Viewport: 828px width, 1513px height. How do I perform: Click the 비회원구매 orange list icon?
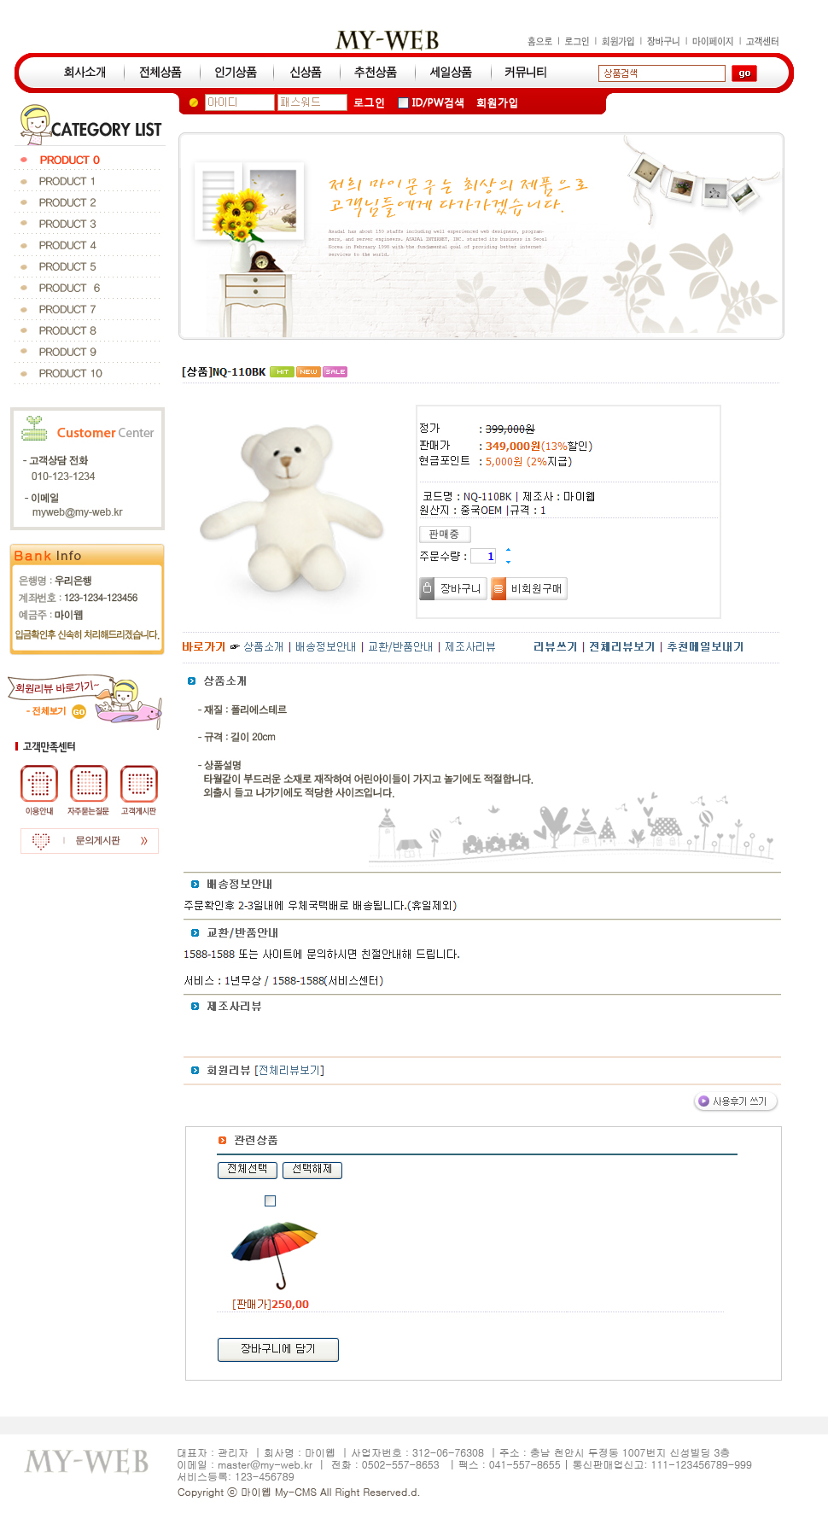coord(499,588)
